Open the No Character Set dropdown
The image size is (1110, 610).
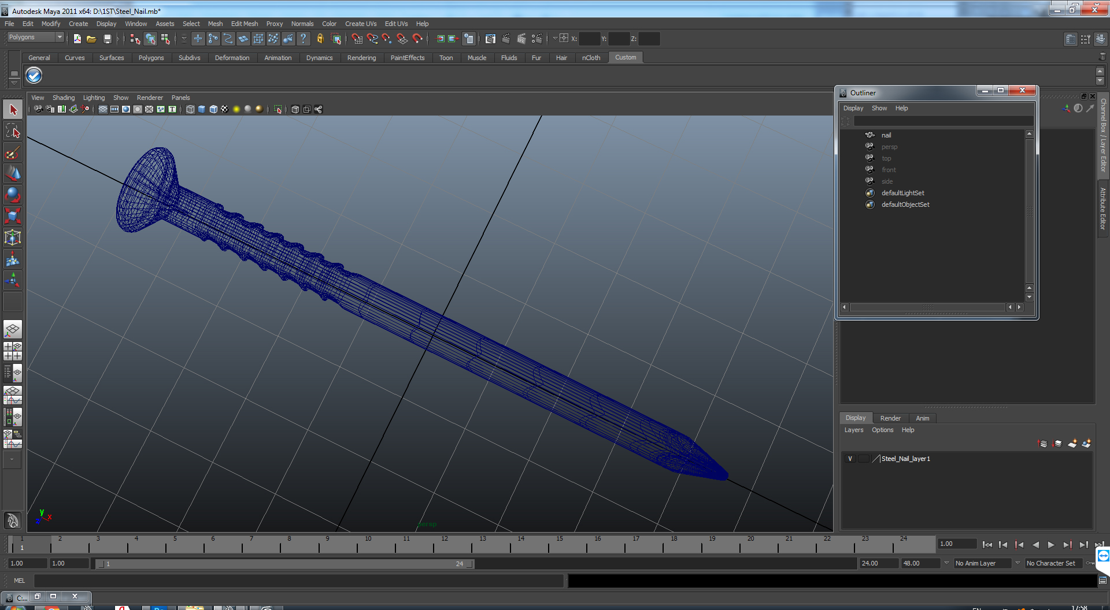pyautogui.click(x=1054, y=563)
